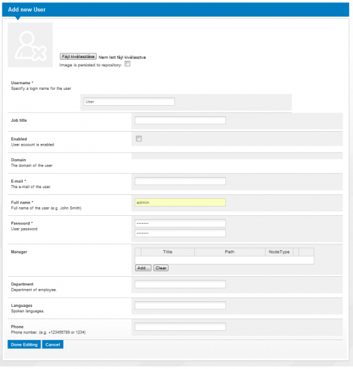This screenshot has width=353, height=369.
Task: Click the user avatar placeholder image
Action: pos(30,45)
